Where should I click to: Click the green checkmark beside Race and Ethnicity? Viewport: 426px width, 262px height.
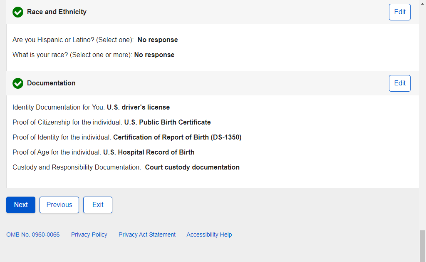point(18,12)
